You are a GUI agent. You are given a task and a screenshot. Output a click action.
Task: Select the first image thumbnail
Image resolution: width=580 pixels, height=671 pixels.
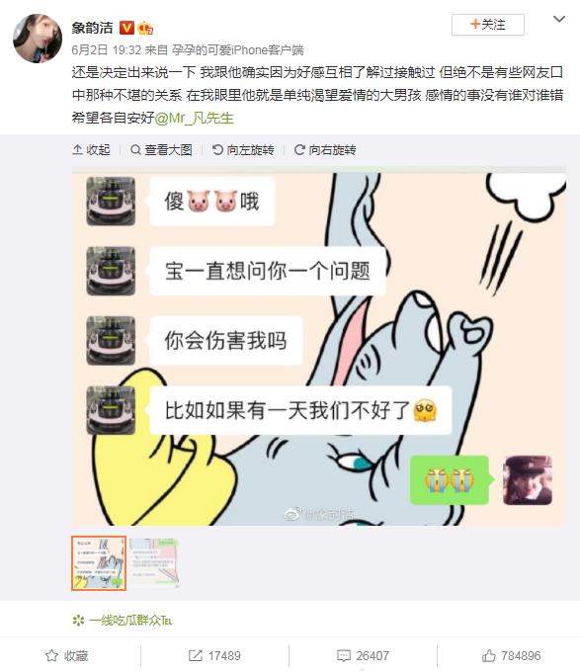pyautogui.click(x=99, y=563)
